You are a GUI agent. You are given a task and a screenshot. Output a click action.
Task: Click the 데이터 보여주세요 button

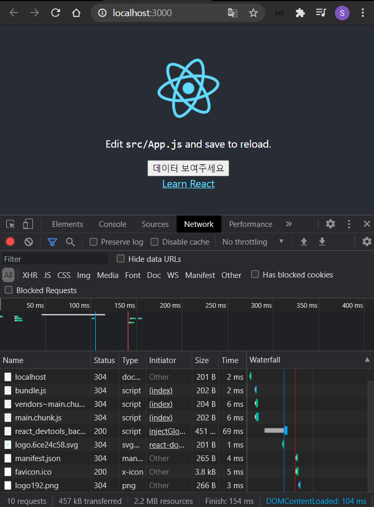pyautogui.click(x=188, y=168)
